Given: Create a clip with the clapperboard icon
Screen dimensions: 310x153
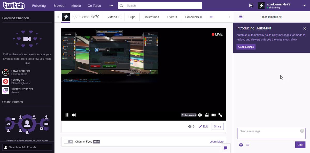Looking at the screenshot, I should (207, 115).
